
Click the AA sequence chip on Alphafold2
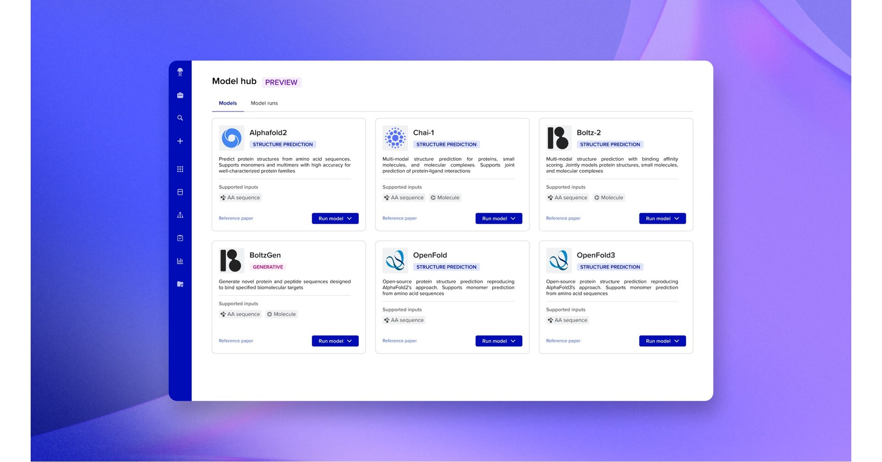point(240,198)
